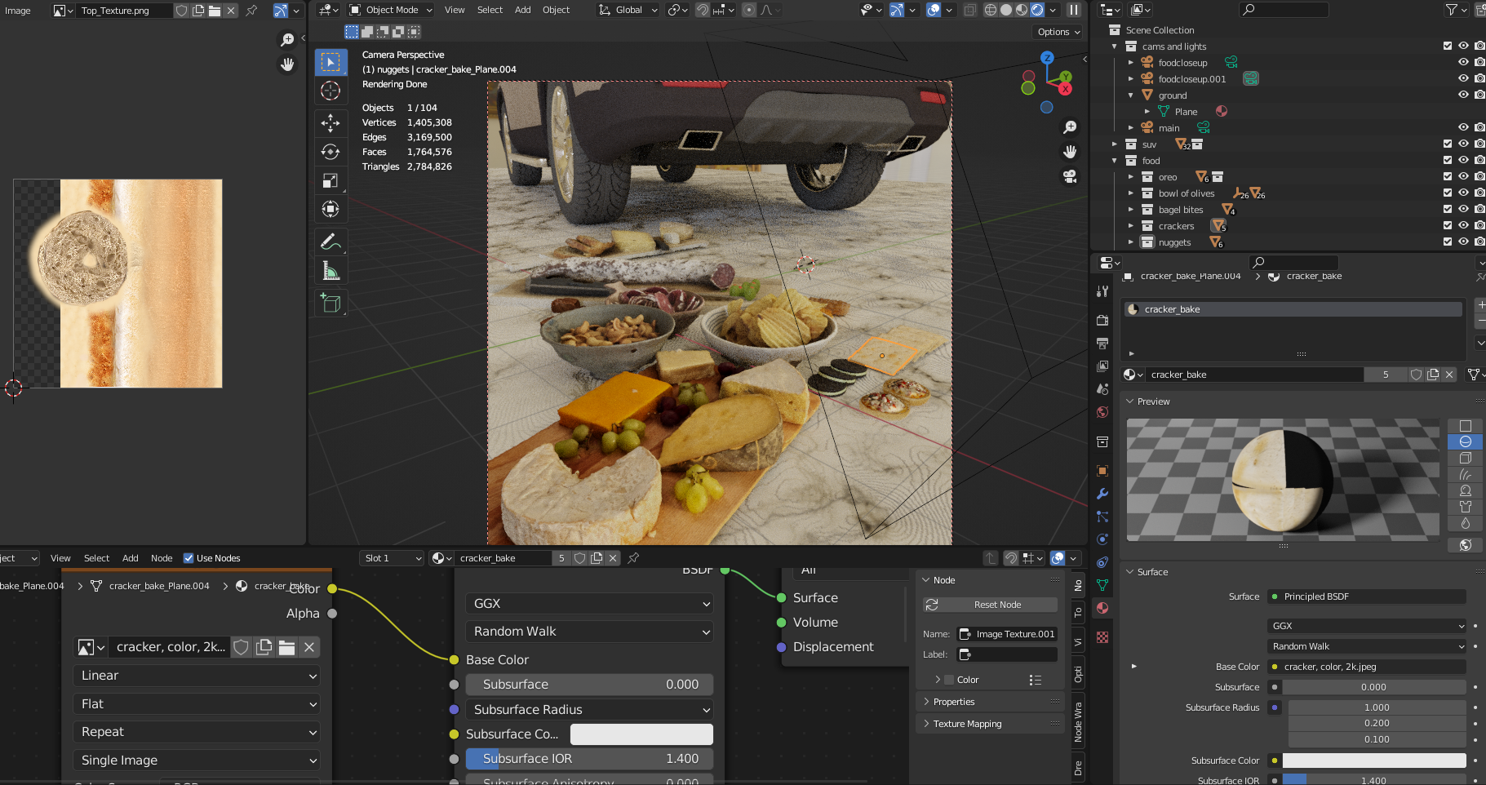
Task: Hide the ground object in outliner
Action: pos(1463,95)
